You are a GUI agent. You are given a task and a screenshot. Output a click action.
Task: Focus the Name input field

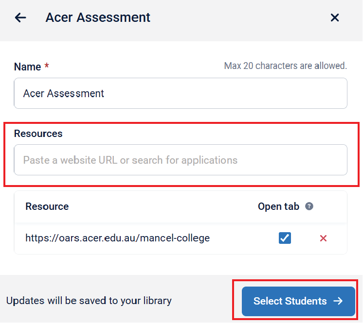click(180, 93)
